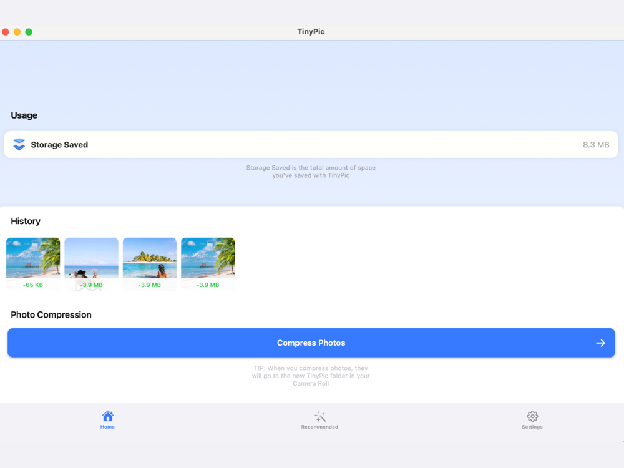Select the Storage Saved label

coord(59,145)
